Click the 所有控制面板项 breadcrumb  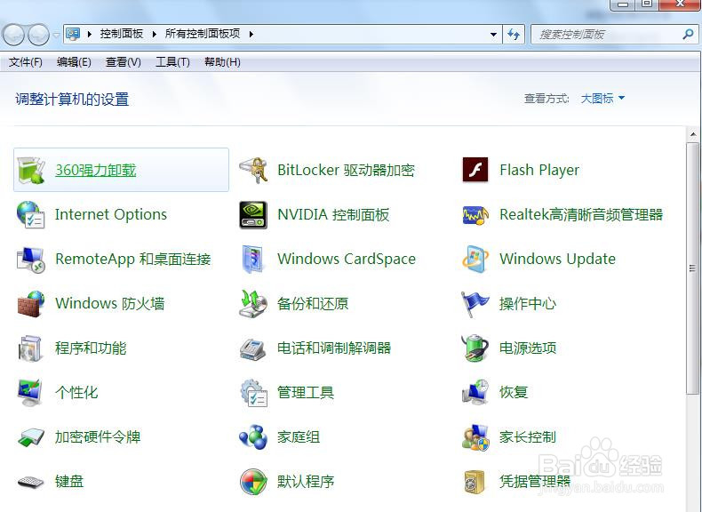(203, 34)
